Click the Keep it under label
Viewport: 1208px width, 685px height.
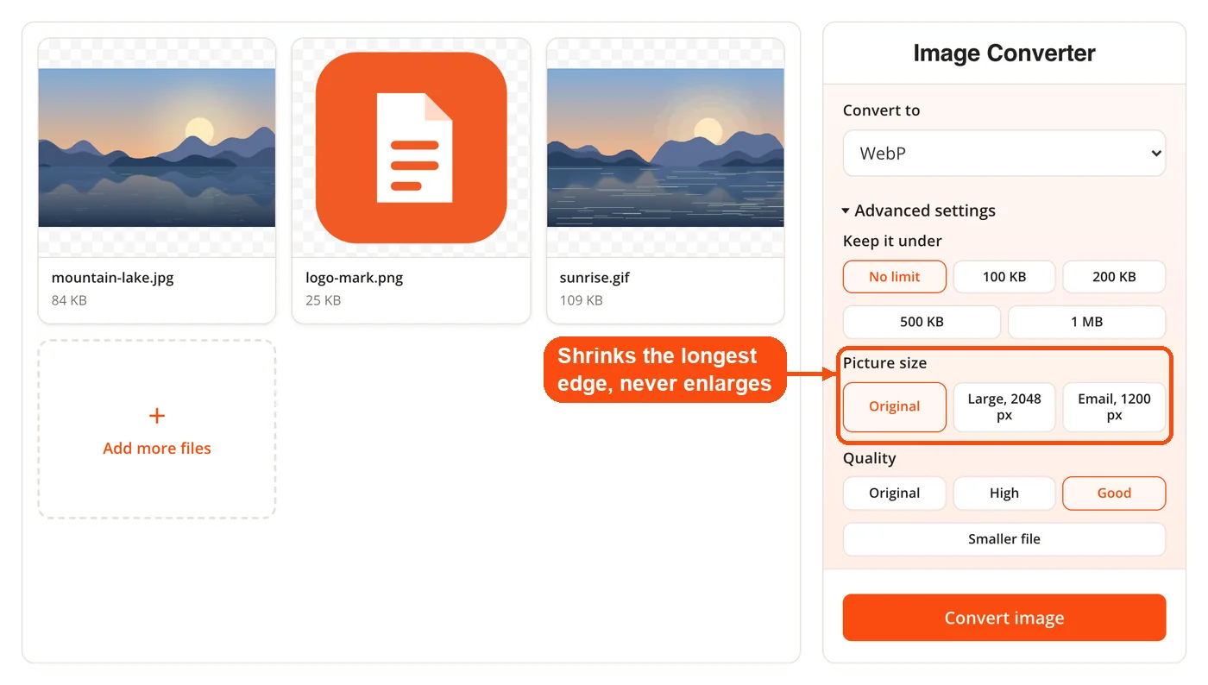pyautogui.click(x=892, y=241)
